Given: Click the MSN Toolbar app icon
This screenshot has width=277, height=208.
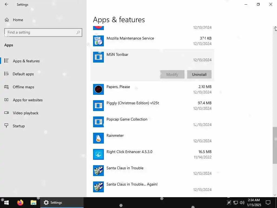Looking at the screenshot, I should click(x=98, y=57).
